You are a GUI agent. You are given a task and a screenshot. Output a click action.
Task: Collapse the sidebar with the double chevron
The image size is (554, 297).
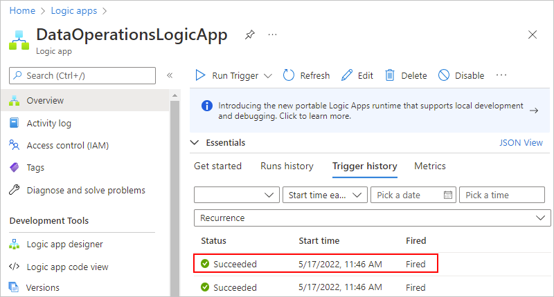[x=170, y=75]
